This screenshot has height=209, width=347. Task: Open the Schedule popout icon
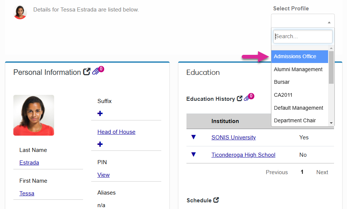[216, 200]
